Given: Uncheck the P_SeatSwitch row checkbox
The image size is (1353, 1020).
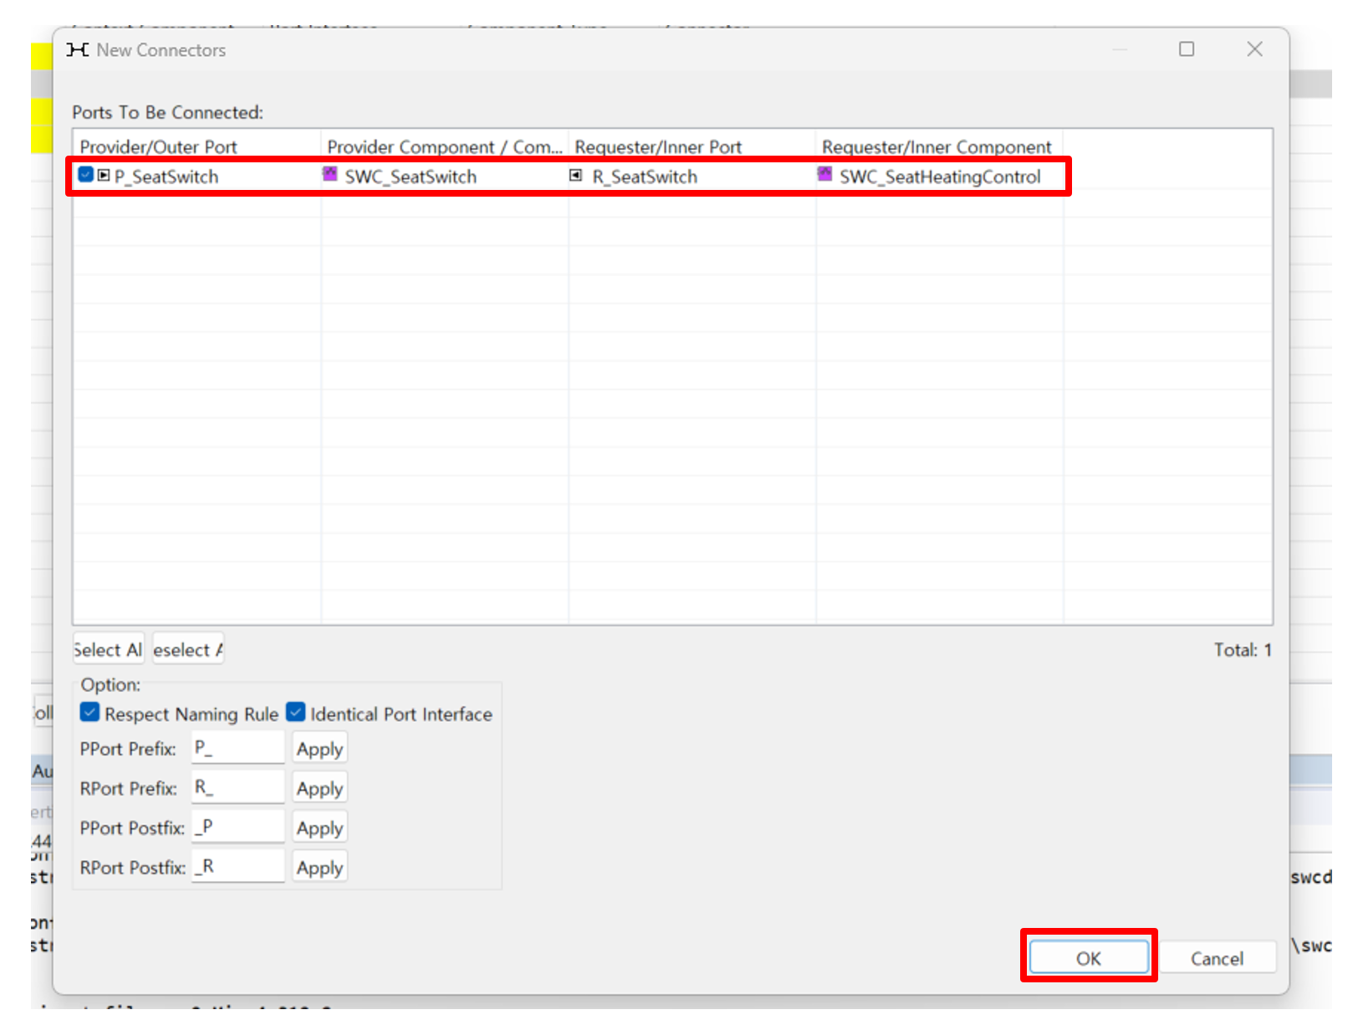Looking at the screenshot, I should tap(85, 175).
